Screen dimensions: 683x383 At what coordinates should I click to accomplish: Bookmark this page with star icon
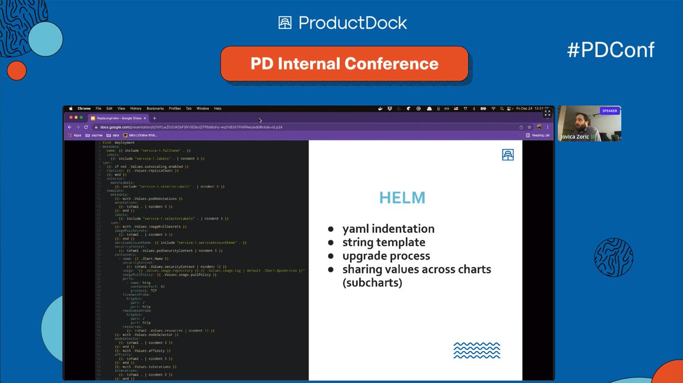click(x=529, y=127)
